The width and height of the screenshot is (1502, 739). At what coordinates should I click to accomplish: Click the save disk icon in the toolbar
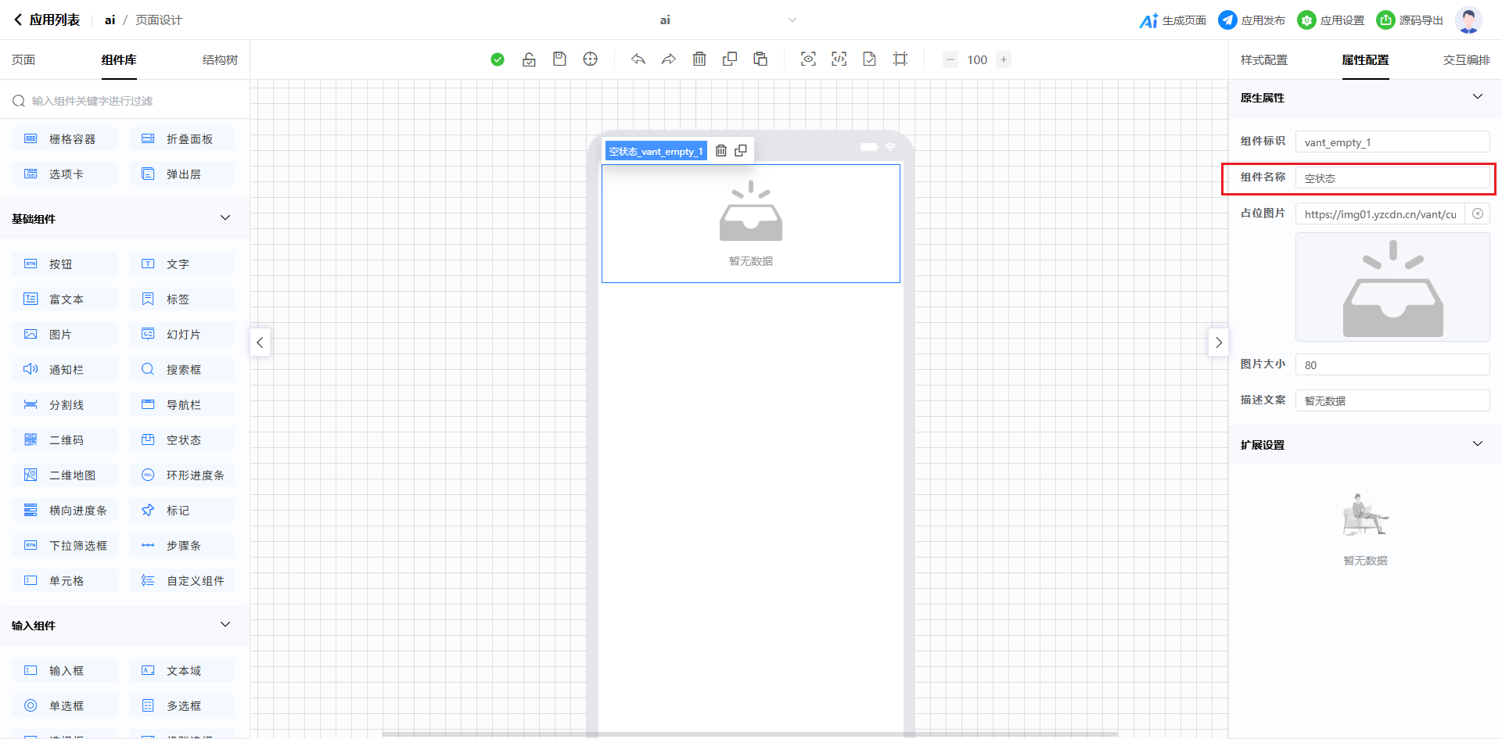tap(559, 59)
